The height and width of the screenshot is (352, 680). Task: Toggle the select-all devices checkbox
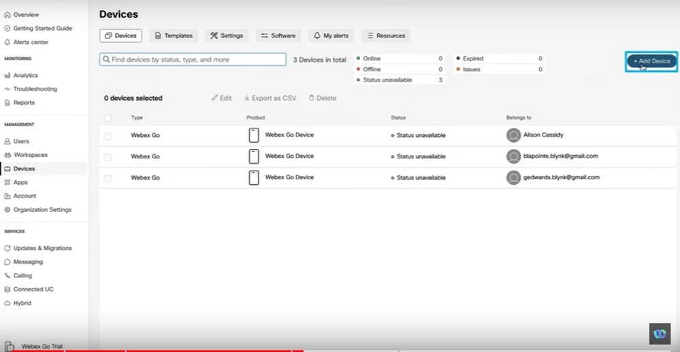tap(108, 118)
